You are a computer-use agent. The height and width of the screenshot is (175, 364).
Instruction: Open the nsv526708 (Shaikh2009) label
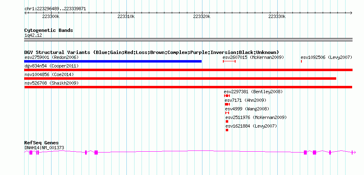click(x=52, y=83)
